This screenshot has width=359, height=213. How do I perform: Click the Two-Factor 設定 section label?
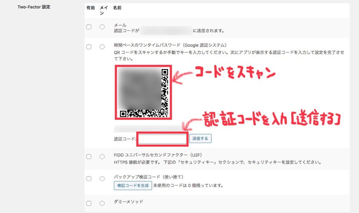(34, 7)
